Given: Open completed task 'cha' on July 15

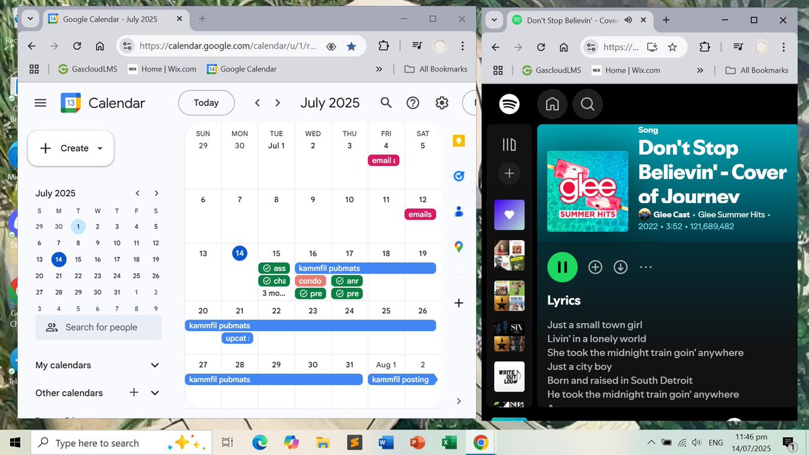Looking at the screenshot, I should [x=274, y=281].
